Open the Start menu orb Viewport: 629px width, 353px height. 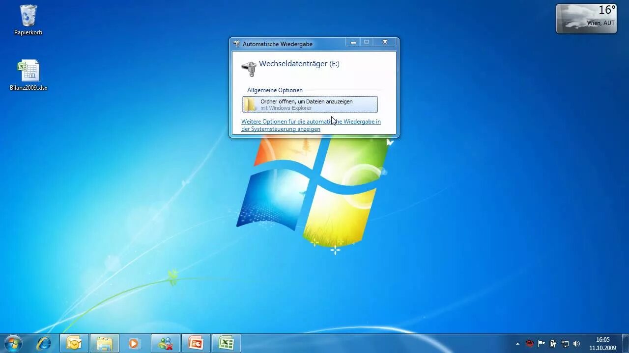point(13,343)
